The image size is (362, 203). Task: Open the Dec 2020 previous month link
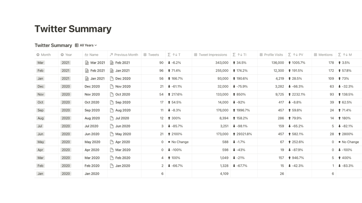(123, 78)
